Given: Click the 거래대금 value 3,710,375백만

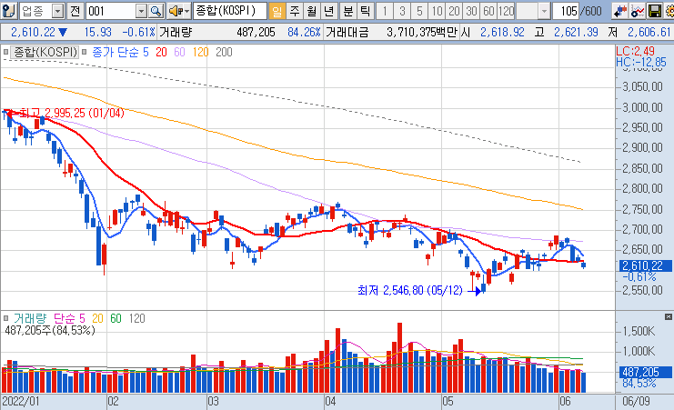Looking at the screenshot, I should [x=422, y=32].
